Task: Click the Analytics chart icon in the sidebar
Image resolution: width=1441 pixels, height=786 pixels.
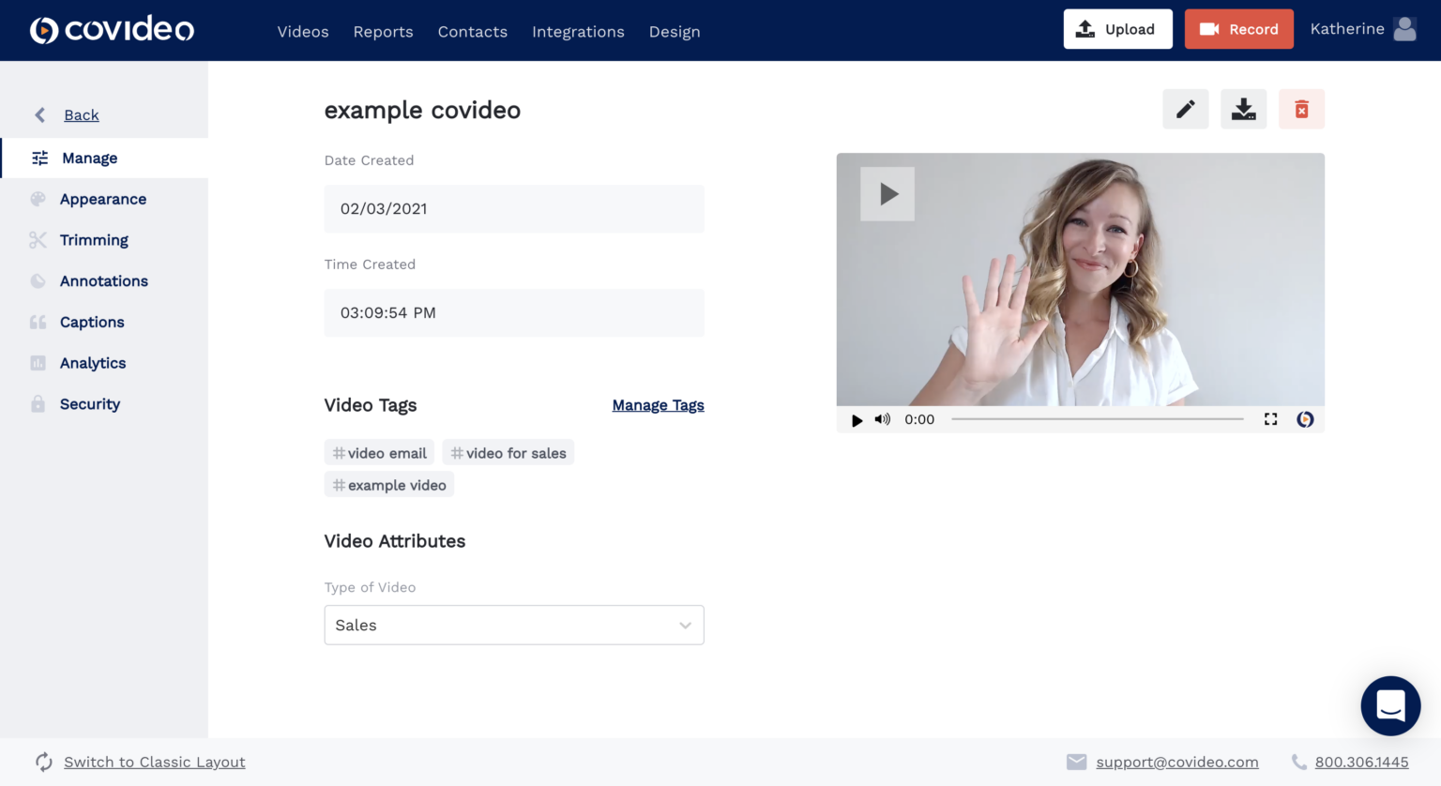Action: [38, 363]
